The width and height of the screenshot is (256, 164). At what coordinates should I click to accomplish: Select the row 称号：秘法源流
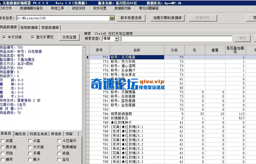tap(171, 75)
